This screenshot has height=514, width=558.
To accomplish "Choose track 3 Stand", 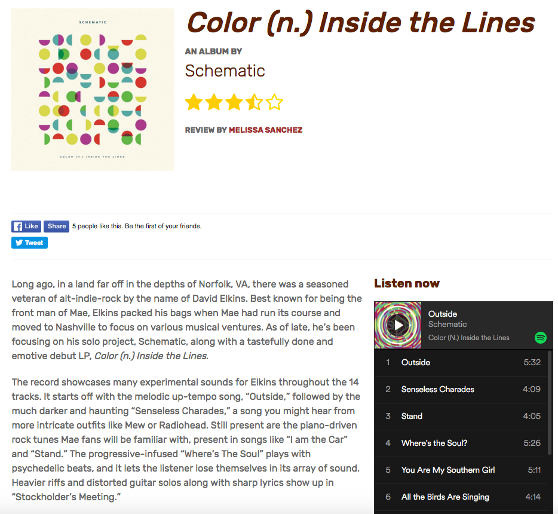I will pos(461,416).
